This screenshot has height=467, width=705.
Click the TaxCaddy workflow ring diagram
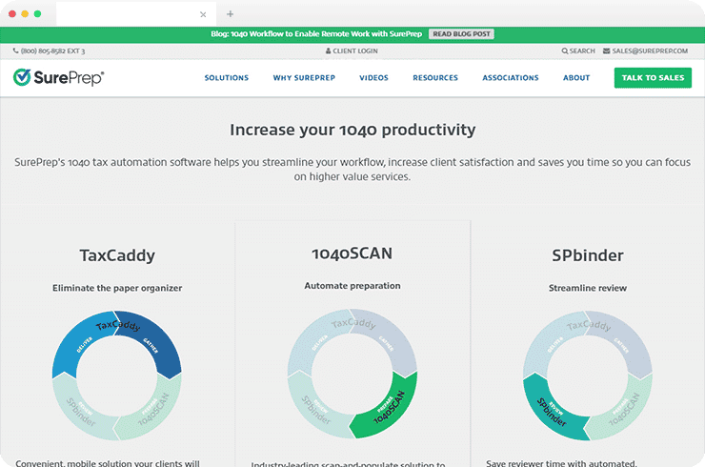coord(117,376)
